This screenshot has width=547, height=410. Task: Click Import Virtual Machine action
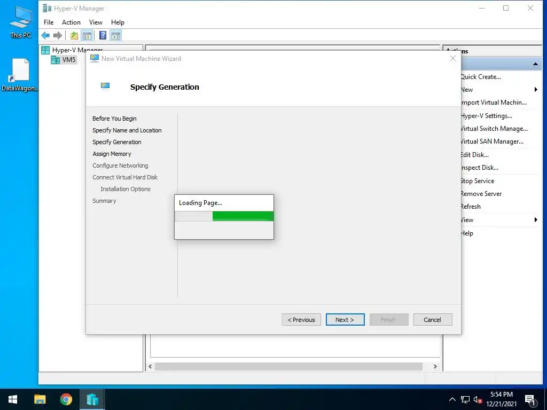click(493, 102)
